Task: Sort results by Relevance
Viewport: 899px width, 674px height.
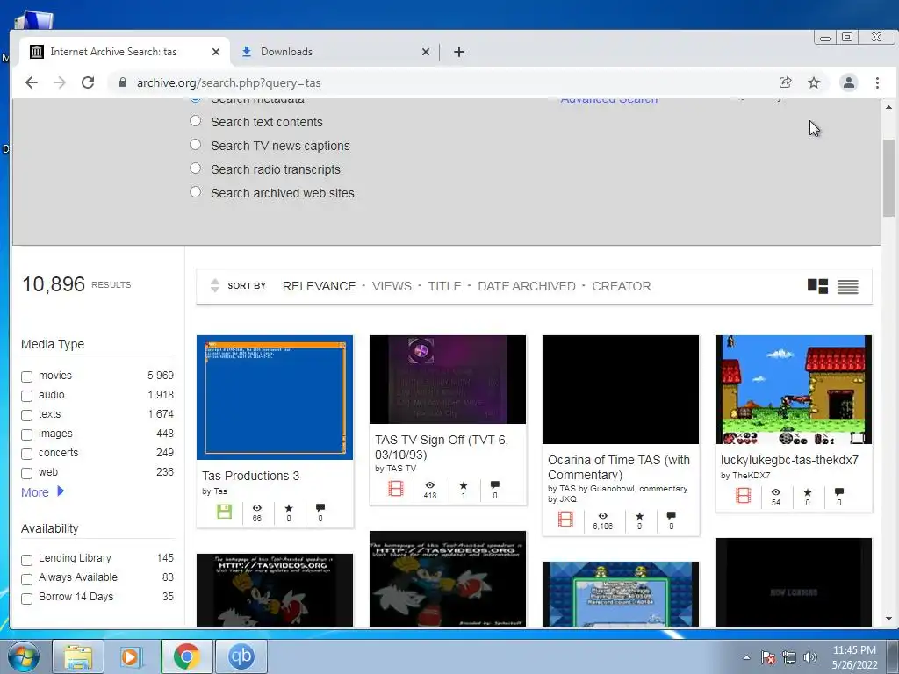Action: point(320,286)
